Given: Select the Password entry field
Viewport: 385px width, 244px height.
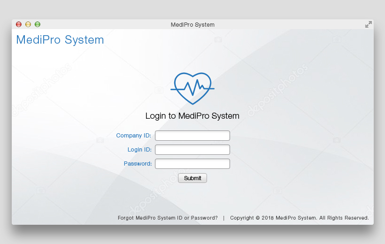Looking at the screenshot, I should tap(192, 164).
